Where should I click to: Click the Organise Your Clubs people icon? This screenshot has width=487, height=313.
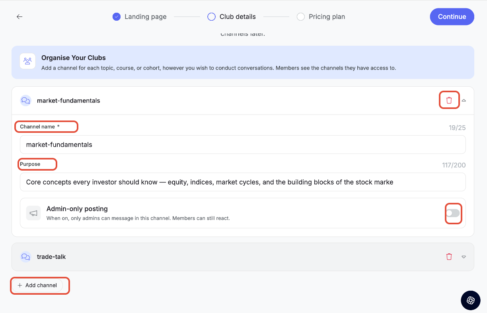(x=27, y=61)
